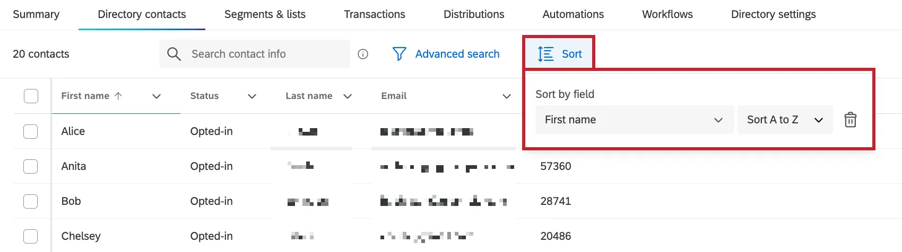Click the First name ascending arrow icon
The height and width of the screenshot is (252, 902).
118,96
